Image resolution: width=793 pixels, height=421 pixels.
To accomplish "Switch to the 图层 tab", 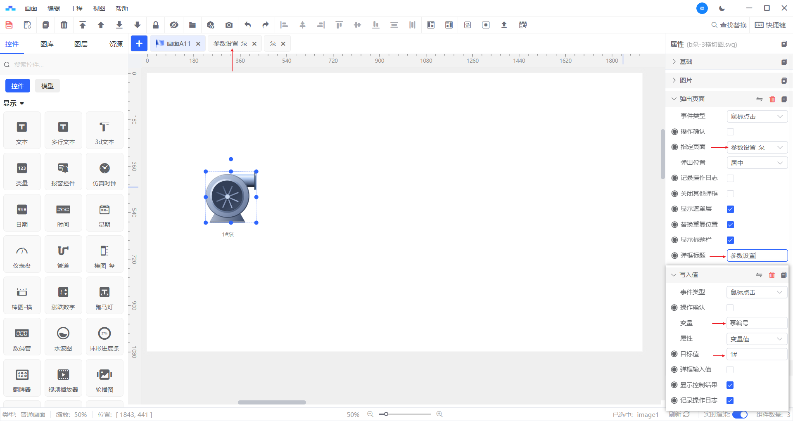I will pos(81,44).
